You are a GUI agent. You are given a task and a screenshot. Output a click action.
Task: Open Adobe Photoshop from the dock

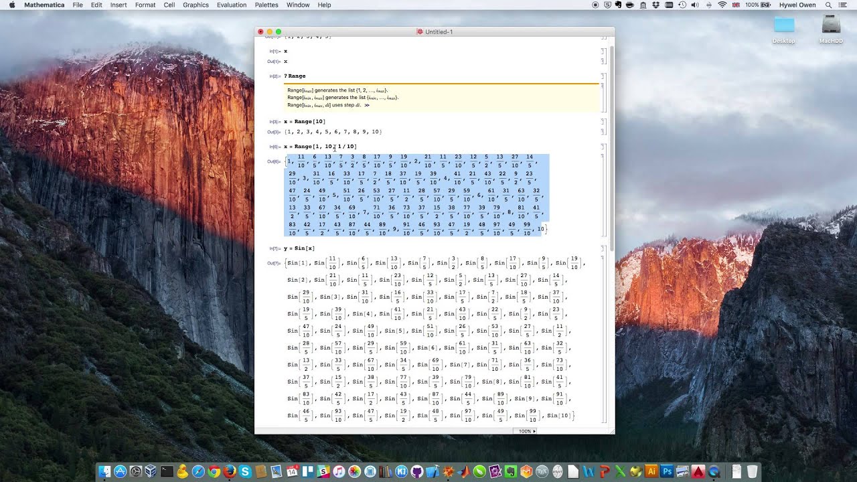[666, 472]
